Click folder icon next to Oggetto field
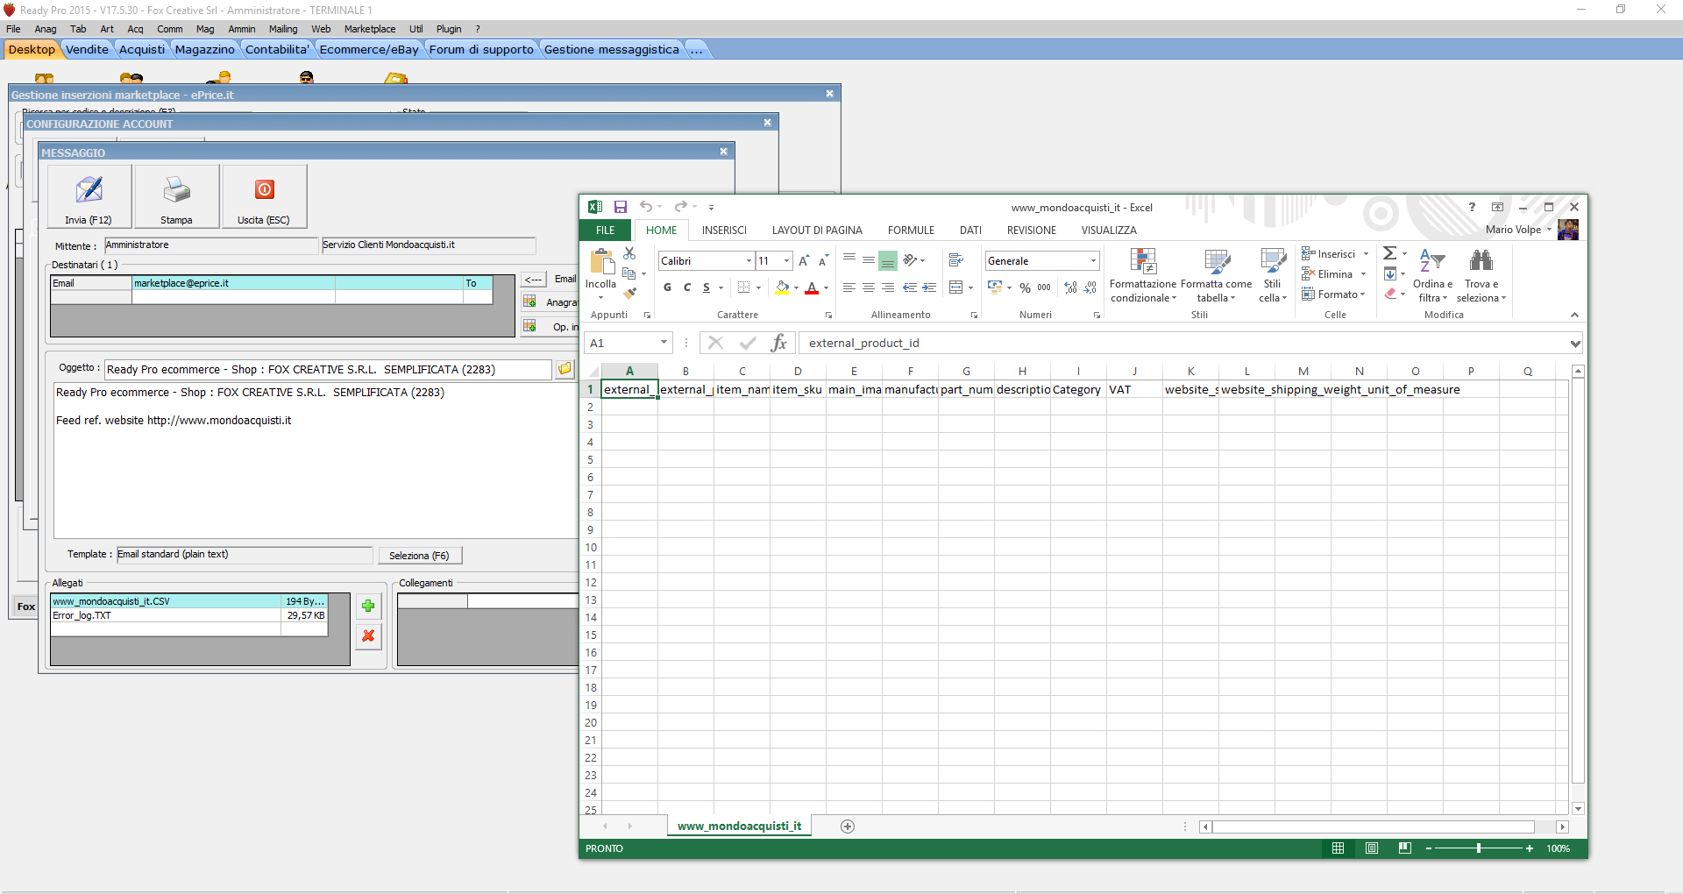This screenshot has height=894, width=1683. (565, 368)
